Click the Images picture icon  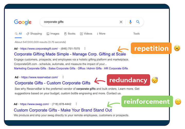coord(48,34)
